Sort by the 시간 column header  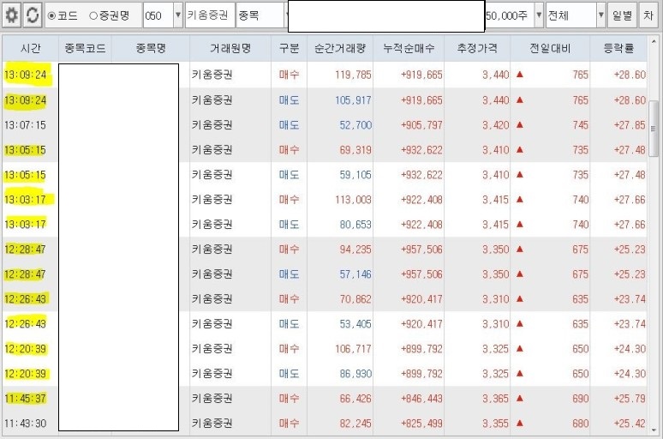[x=30, y=49]
